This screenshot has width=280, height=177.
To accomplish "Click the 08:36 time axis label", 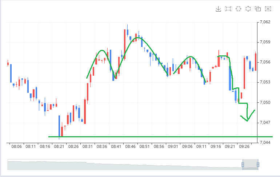I will click(x=102, y=147).
